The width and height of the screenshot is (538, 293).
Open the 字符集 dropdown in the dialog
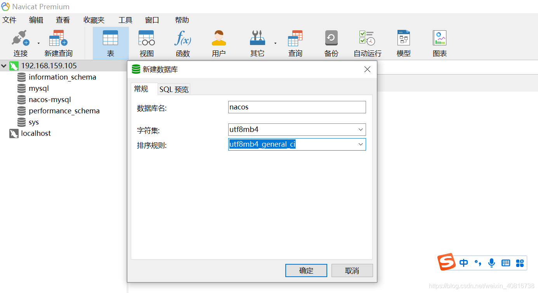(x=361, y=129)
